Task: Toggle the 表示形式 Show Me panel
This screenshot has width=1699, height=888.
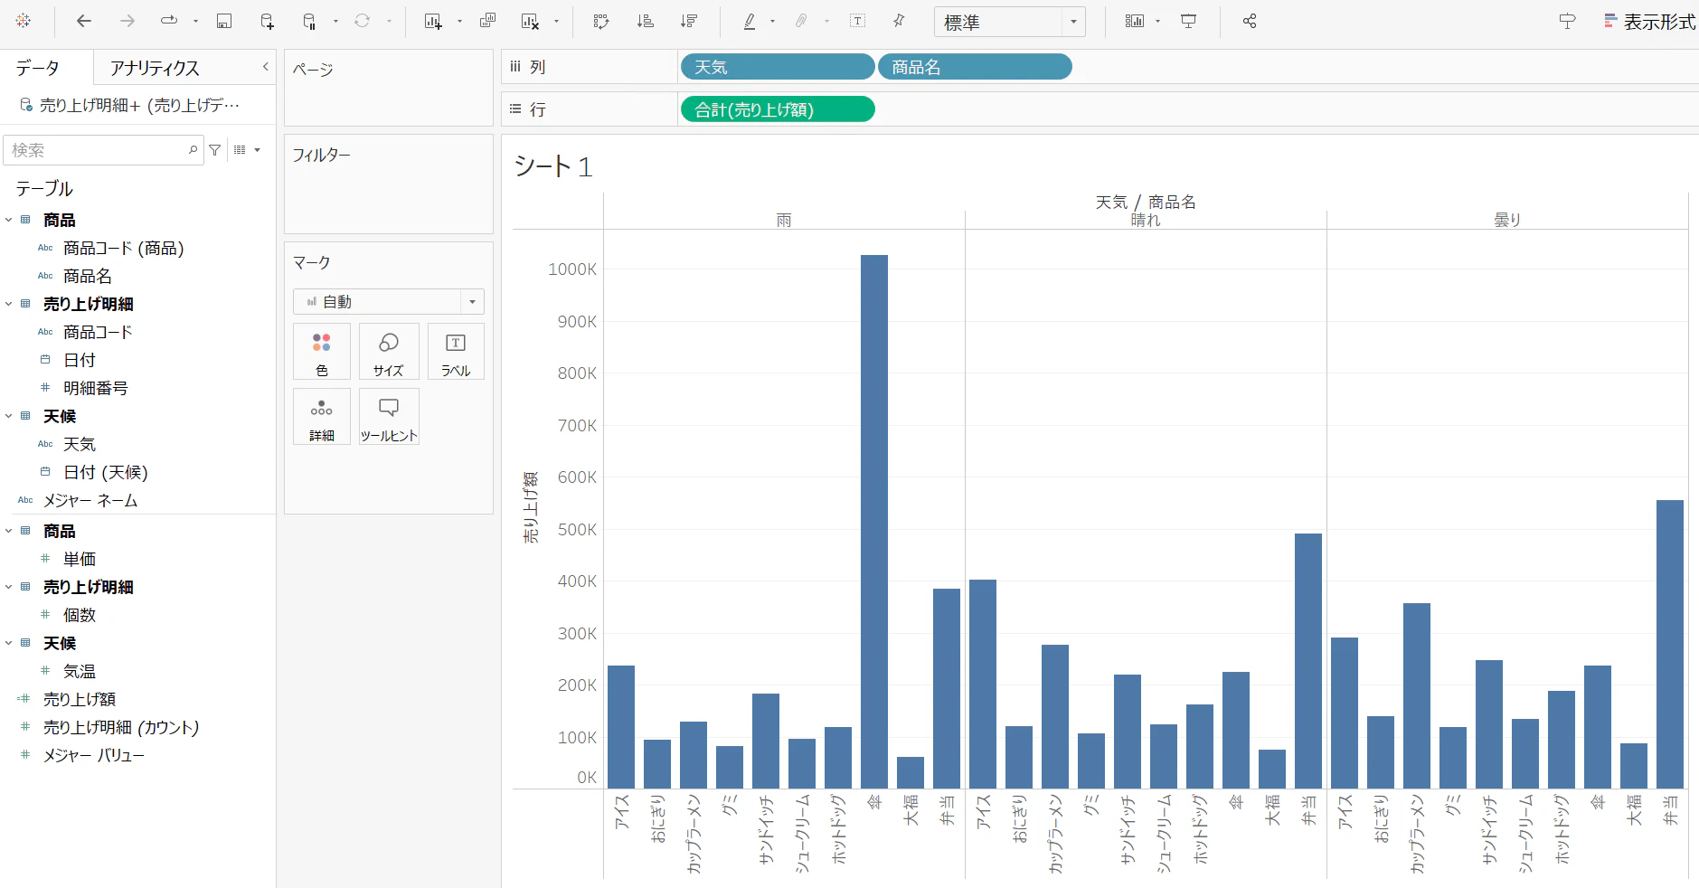Action: click(1649, 22)
